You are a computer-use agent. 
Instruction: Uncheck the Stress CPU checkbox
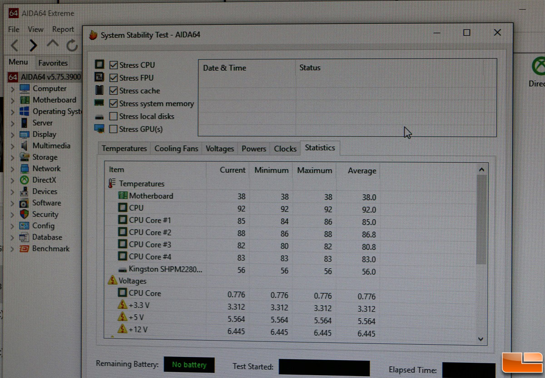click(114, 65)
